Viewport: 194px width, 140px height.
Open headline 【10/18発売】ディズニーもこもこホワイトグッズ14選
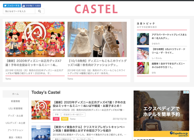[97, 63]
